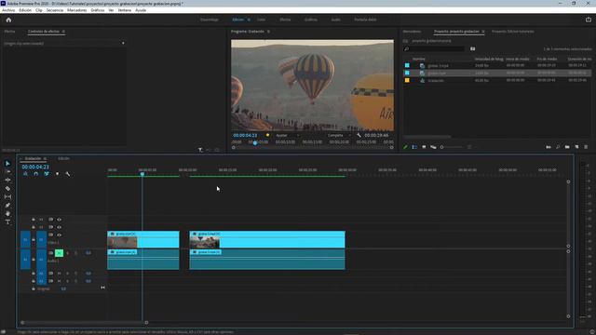This screenshot has width=596, height=335.
Task: Go to the Home screen icon
Action: tap(8, 20)
